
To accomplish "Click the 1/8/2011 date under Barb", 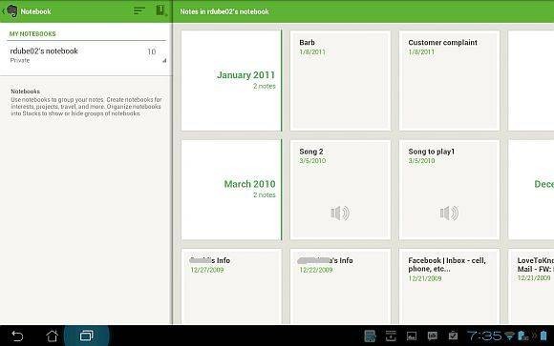I will (x=312, y=51).
